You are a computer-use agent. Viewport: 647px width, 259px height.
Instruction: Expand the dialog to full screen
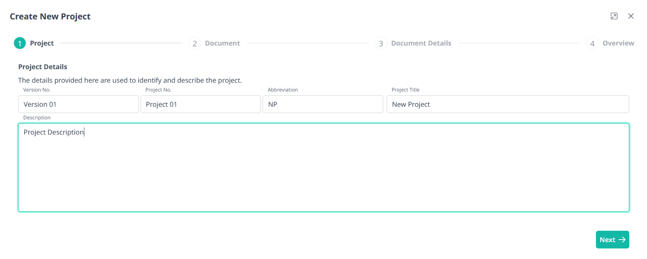click(614, 16)
